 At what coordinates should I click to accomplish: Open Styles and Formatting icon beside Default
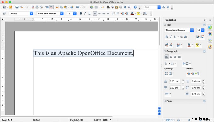coord(4,13)
